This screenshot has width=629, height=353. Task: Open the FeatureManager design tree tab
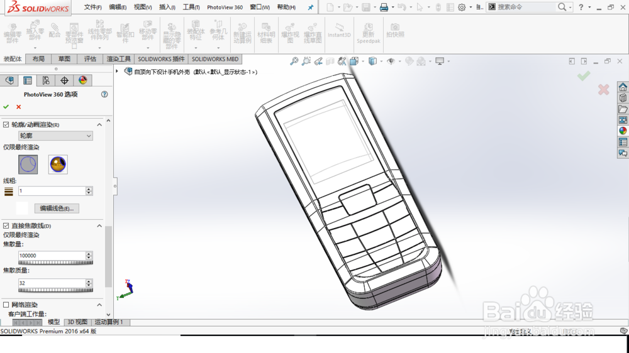(9, 80)
